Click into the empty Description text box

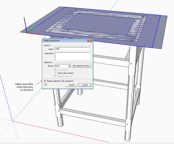click(x=72, y=56)
